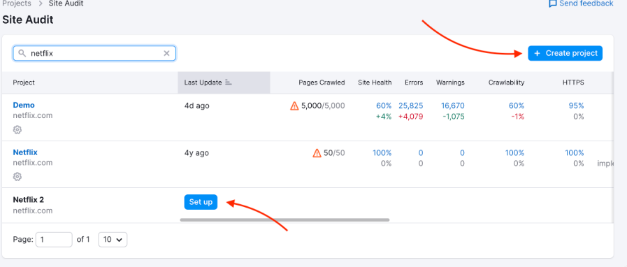Click warning triangle beside 50/50

tap(317, 153)
